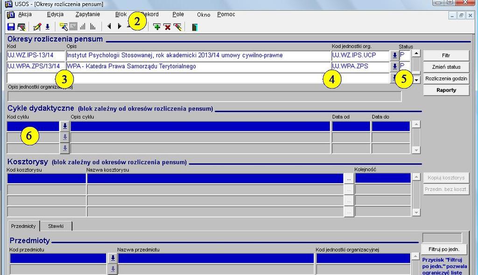Open the Akcja menu

pos(25,14)
